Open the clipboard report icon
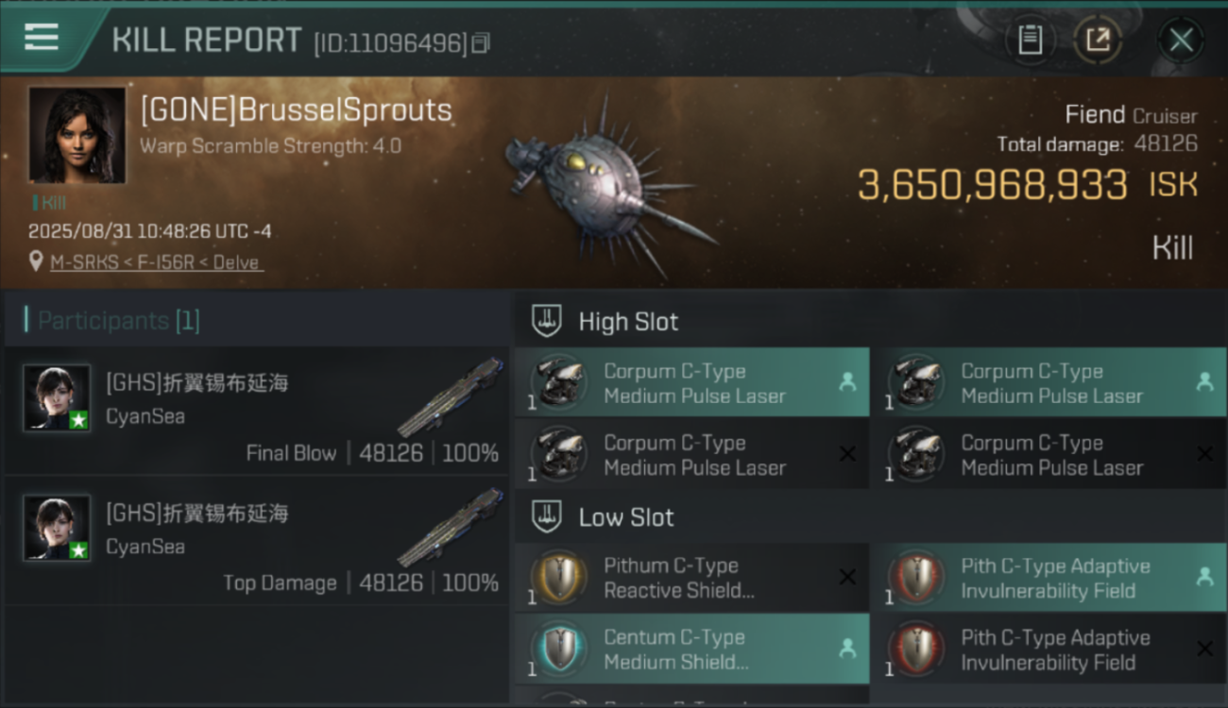Viewport: 1228px width, 708px height. pos(1030,40)
